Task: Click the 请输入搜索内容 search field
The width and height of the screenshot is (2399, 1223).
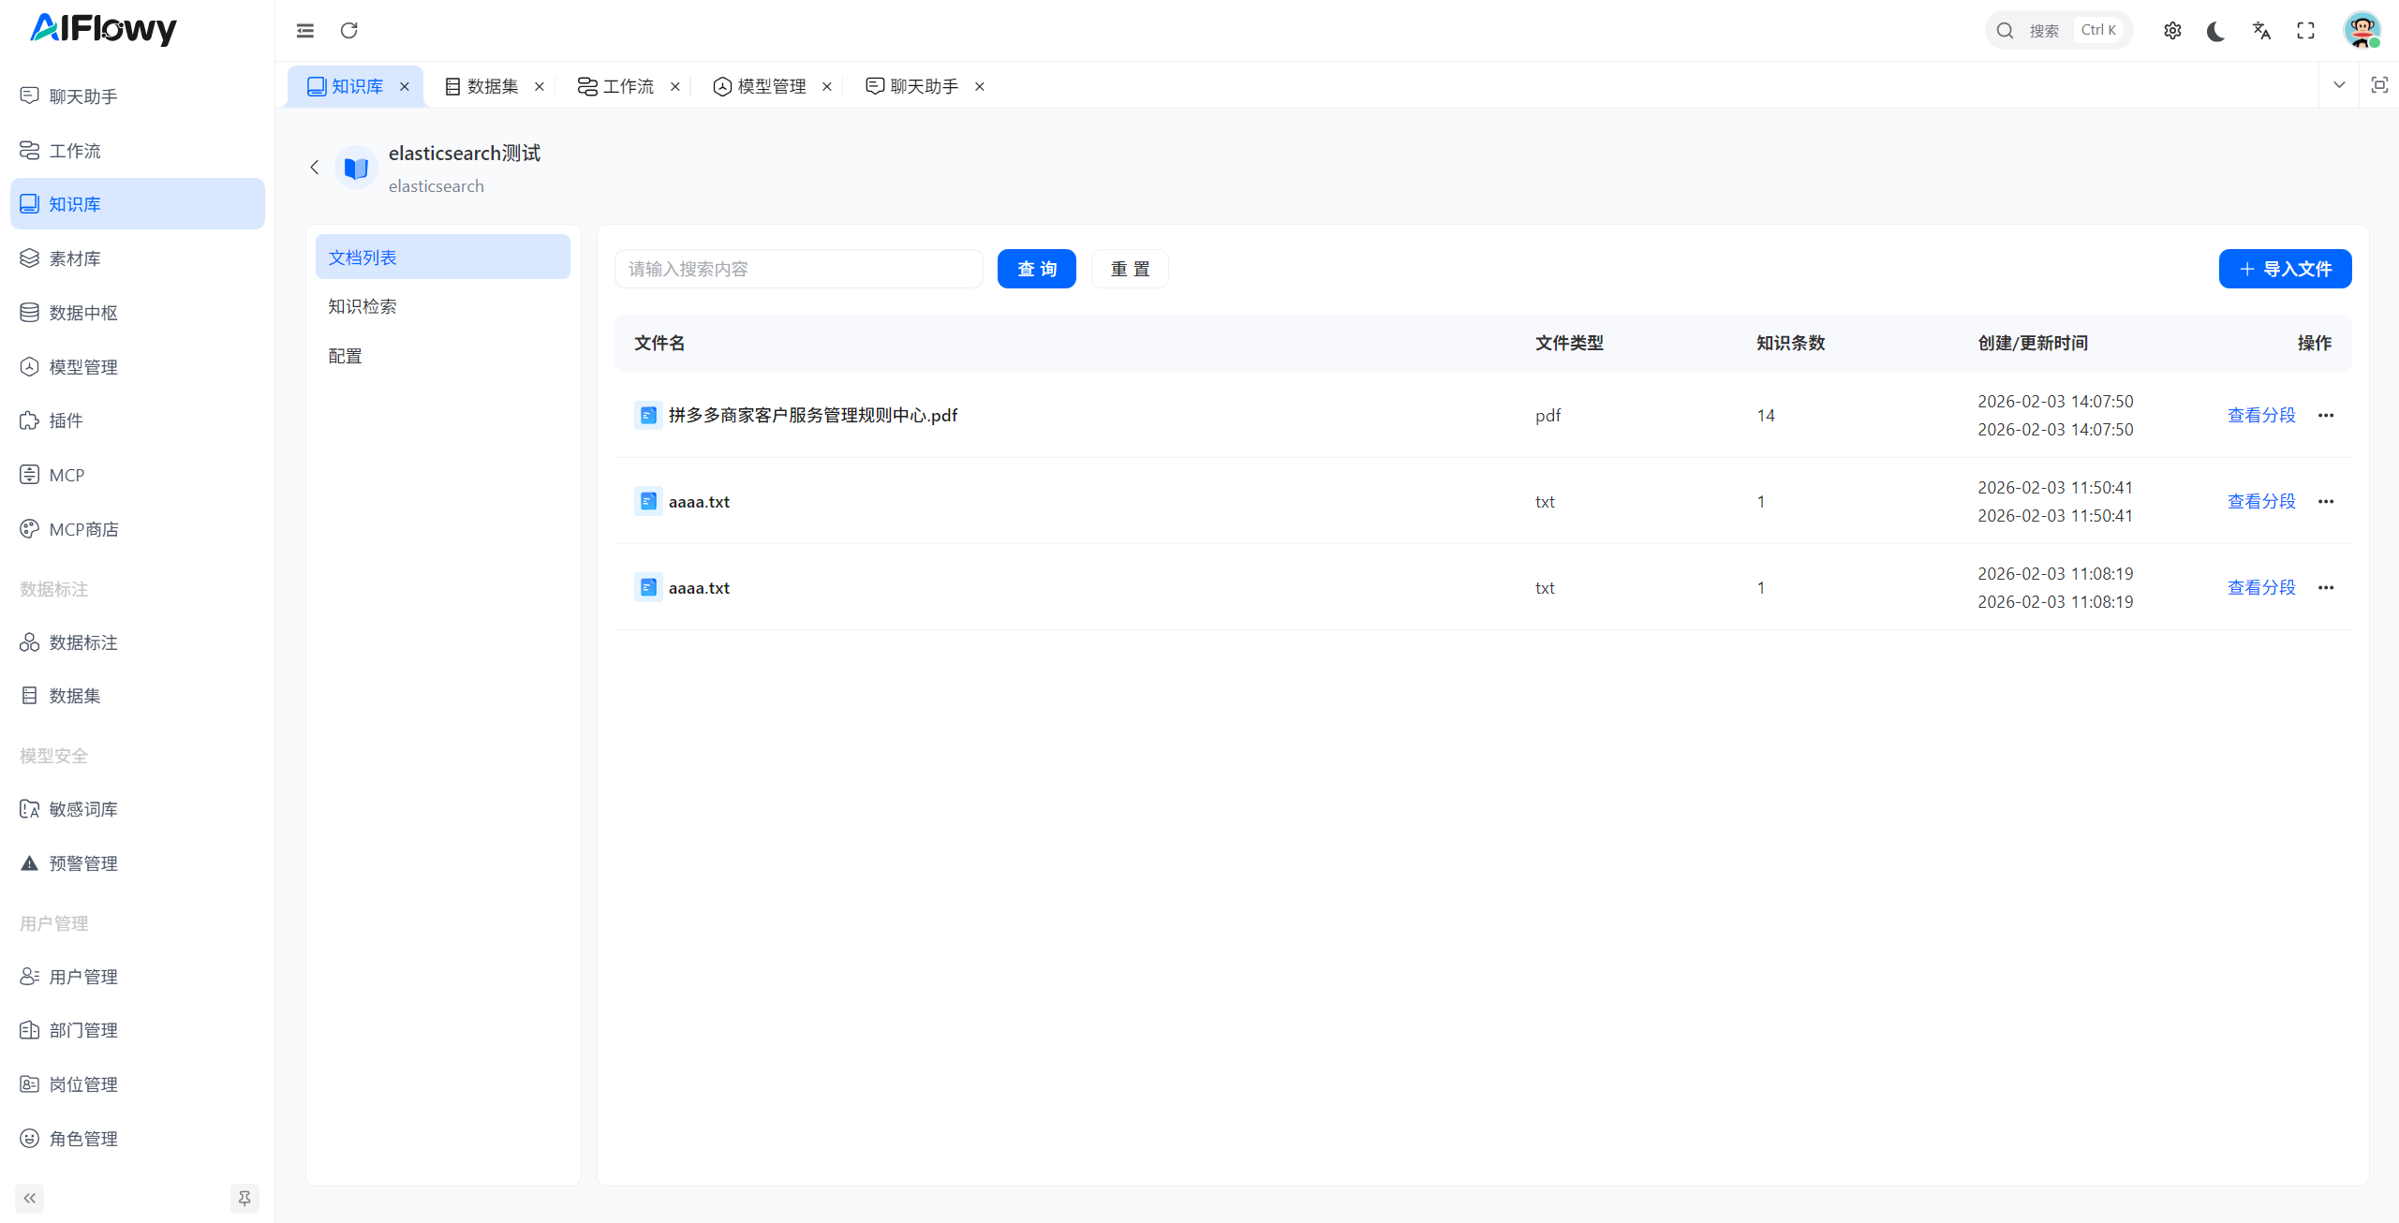Action: tap(798, 269)
